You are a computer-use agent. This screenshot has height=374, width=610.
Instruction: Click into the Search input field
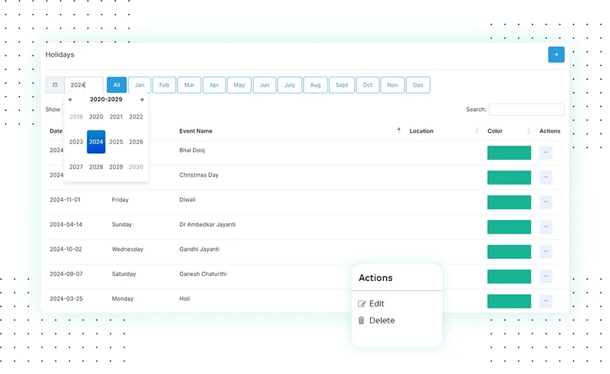pyautogui.click(x=526, y=110)
